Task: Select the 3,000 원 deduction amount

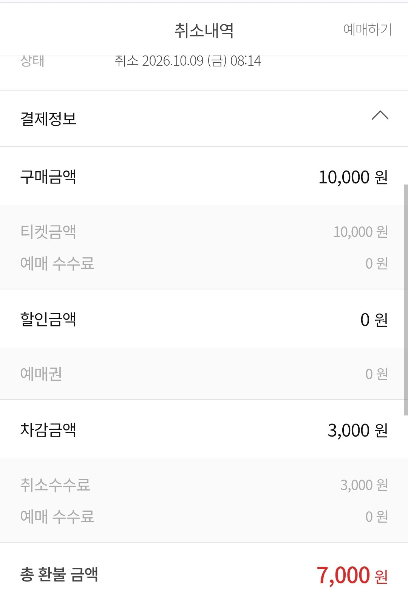Action: click(358, 431)
